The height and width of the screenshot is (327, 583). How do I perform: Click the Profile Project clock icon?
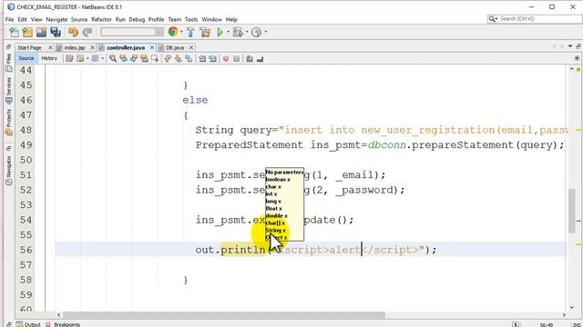pyautogui.click(x=256, y=33)
